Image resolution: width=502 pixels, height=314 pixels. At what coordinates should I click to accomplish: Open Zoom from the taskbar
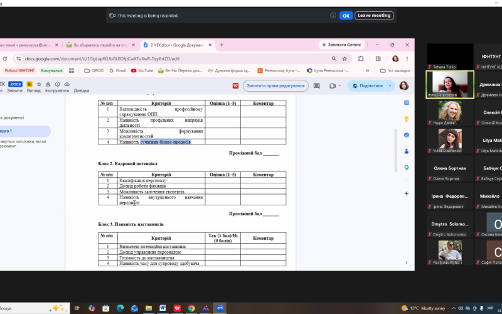[x=220, y=308]
